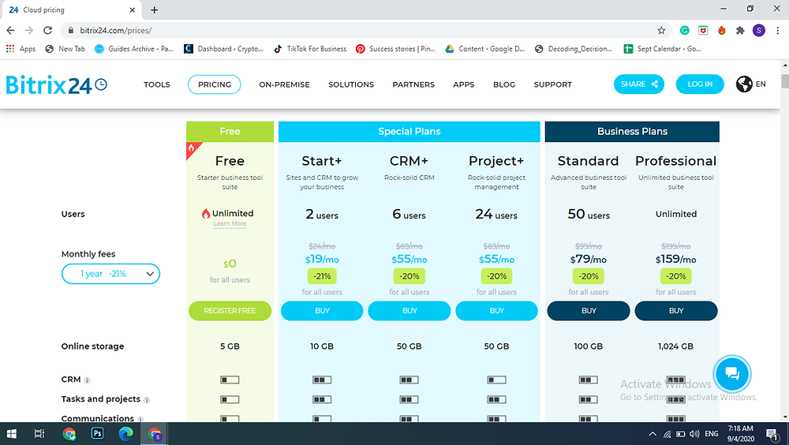Click BUY under Project+ plan
This screenshot has height=445, width=789.
tap(496, 311)
